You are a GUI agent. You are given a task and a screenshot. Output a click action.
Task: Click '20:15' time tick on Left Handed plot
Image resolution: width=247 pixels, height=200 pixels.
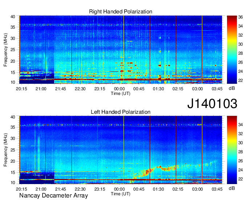pyautogui.click(x=21, y=189)
